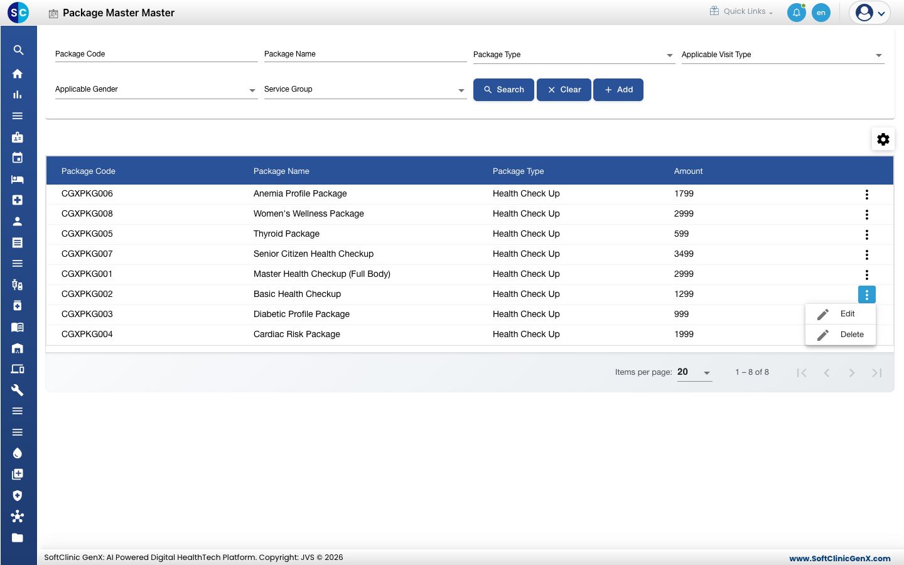Open the open book icon
This screenshot has height=565, width=904.
click(18, 327)
